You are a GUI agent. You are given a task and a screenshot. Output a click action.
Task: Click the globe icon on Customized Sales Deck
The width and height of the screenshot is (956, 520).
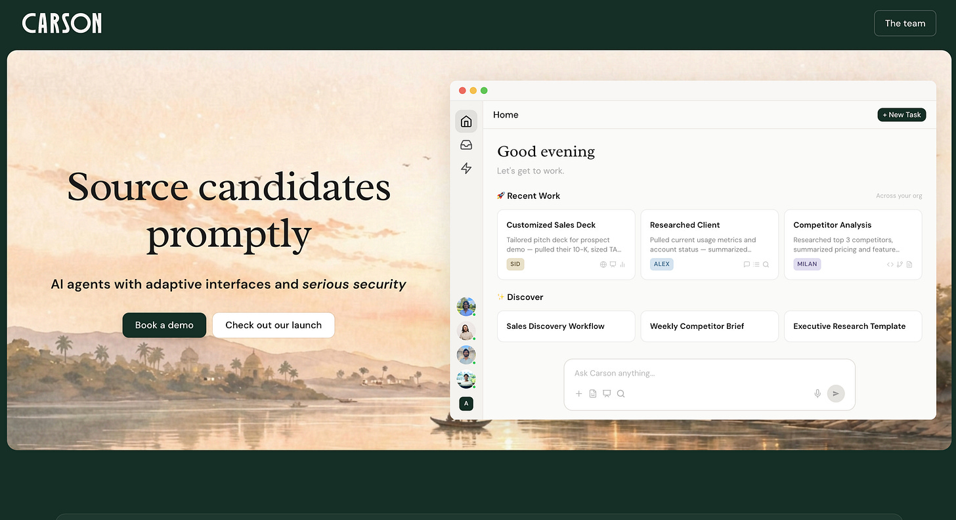point(603,265)
